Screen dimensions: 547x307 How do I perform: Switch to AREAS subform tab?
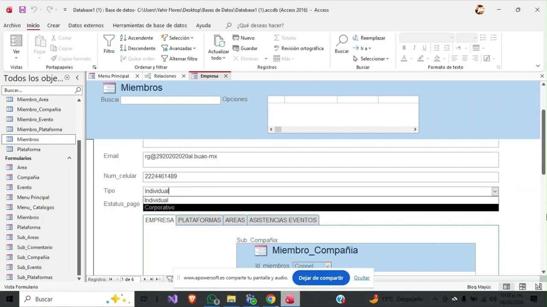(235, 220)
